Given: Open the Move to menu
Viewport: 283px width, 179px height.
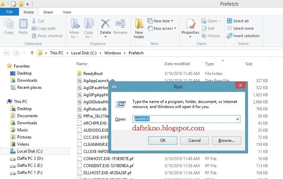Looking at the screenshot, I should tap(74, 28).
